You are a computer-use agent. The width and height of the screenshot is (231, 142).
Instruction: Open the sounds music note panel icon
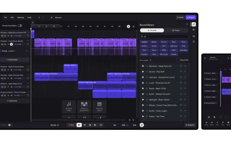(x=193, y=24)
